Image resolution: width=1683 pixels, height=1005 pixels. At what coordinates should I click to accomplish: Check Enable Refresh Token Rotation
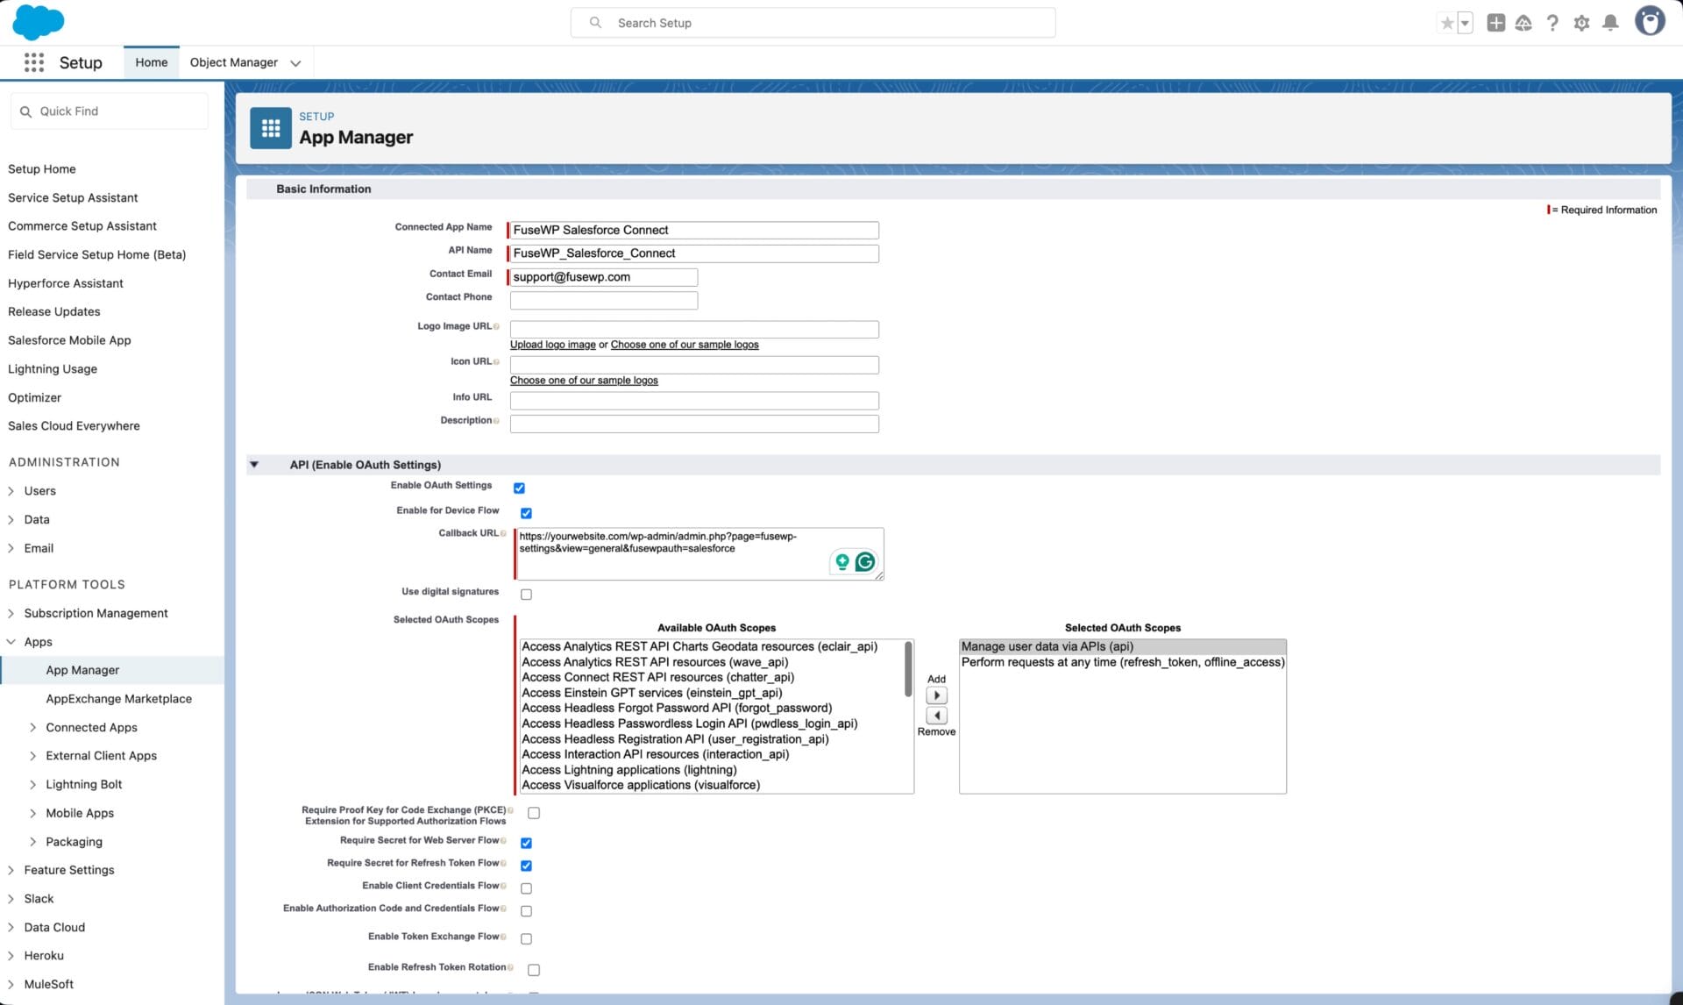click(534, 970)
